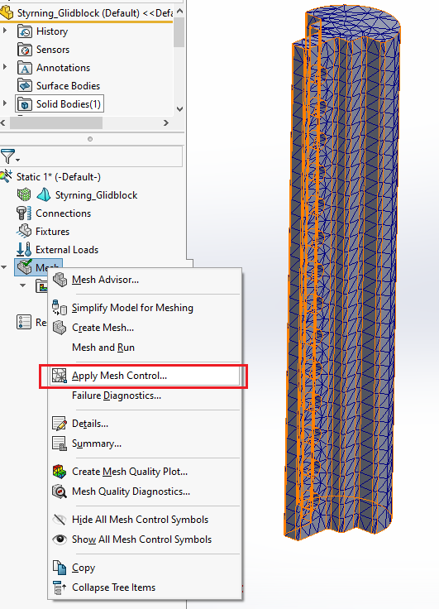Collapse the sub-item under Mesh
The width and height of the screenshot is (439, 609).
23,285
